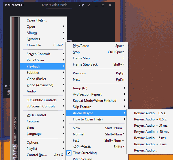The image size is (173, 160).
Task: Toggle Time Stretching checkbox
Action: point(69,153)
